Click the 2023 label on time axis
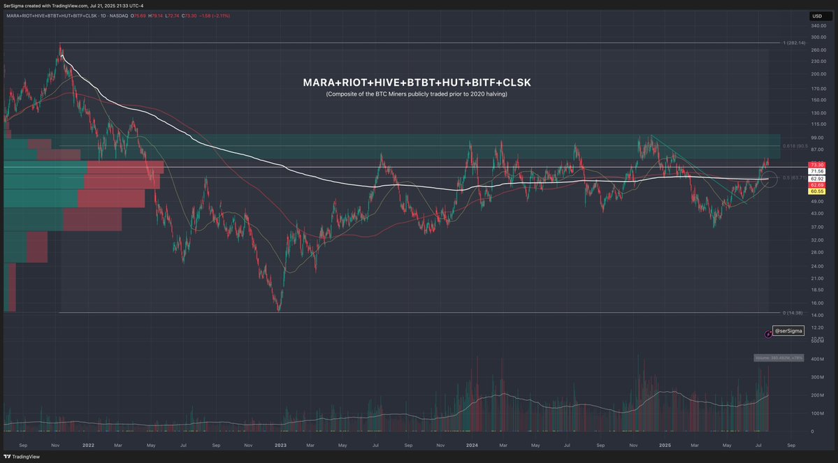The width and height of the screenshot is (838, 463). 280,445
